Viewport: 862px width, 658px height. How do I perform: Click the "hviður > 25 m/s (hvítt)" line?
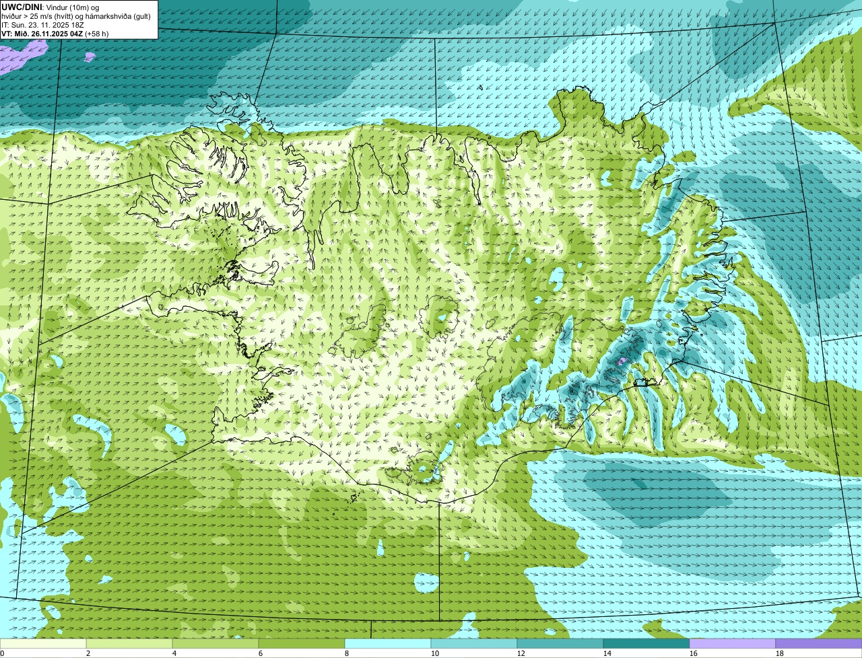tap(39, 15)
